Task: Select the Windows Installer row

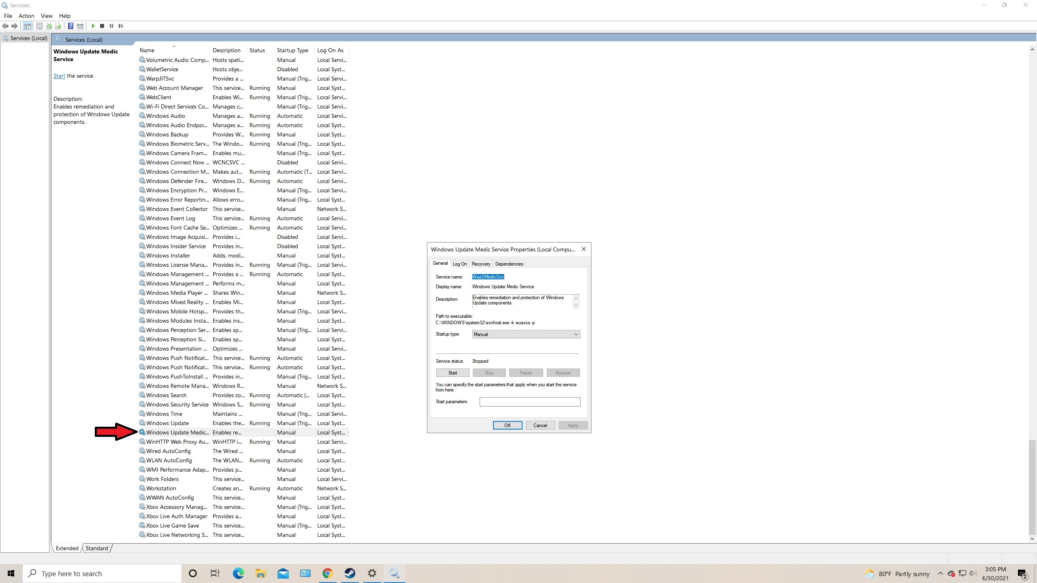Action: (x=243, y=255)
